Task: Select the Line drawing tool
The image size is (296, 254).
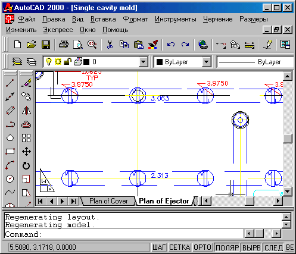Action: pyautogui.click(x=10, y=83)
